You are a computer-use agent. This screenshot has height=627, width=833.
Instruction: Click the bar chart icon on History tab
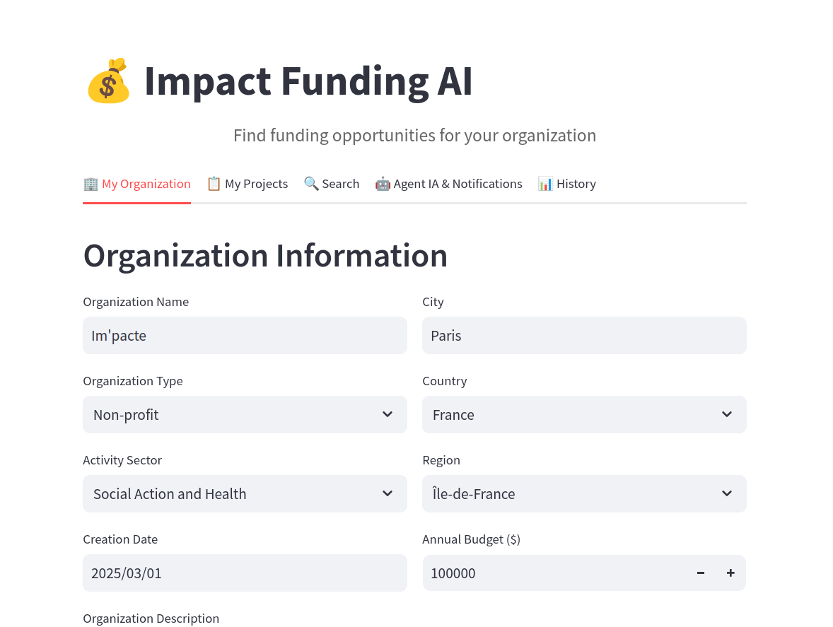[x=545, y=183]
